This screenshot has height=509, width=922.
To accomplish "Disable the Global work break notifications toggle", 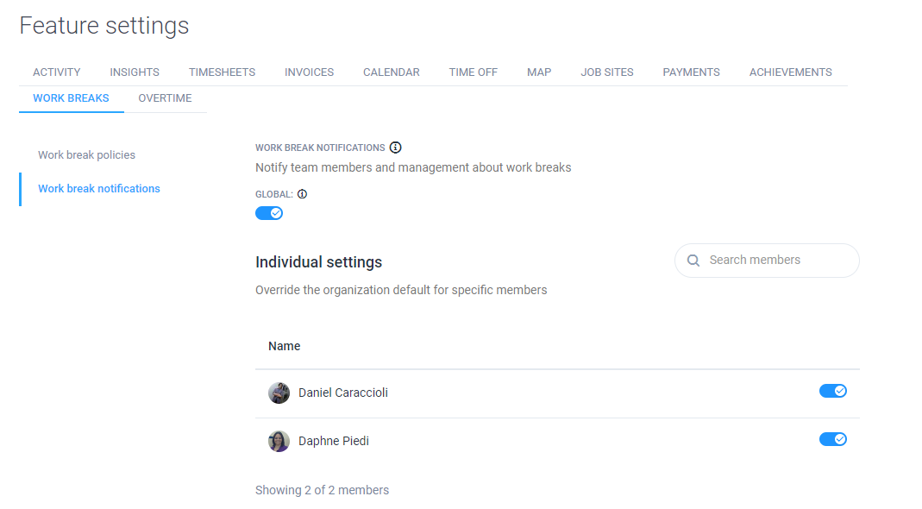I will (x=269, y=212).
